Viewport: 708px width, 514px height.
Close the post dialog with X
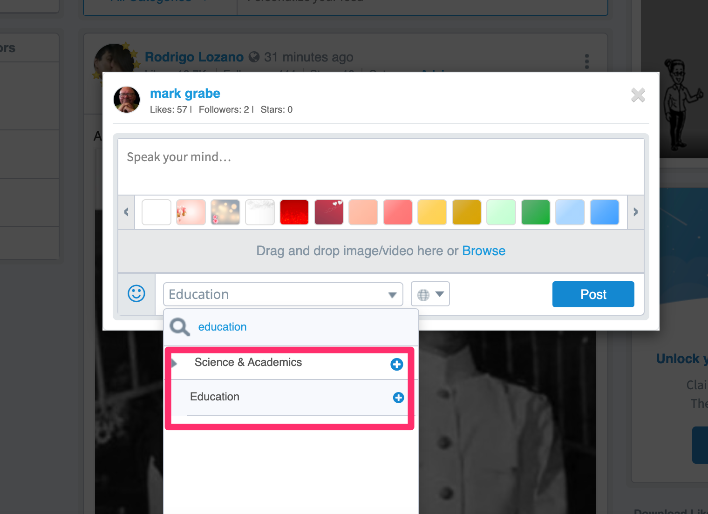tap(638, 95)
